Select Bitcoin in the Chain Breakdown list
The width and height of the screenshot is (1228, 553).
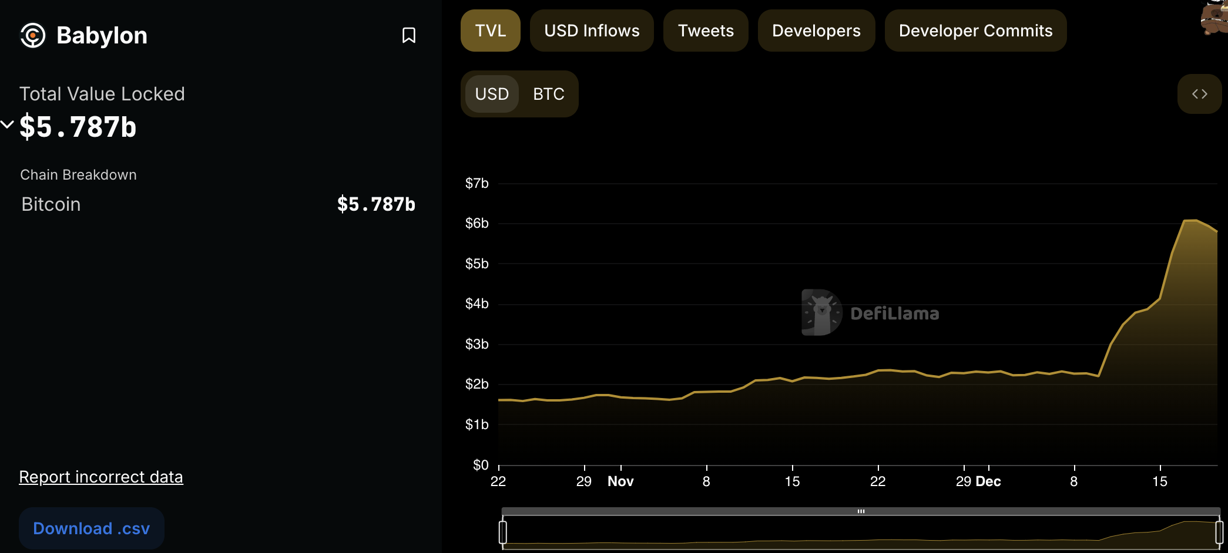[51, 204]
